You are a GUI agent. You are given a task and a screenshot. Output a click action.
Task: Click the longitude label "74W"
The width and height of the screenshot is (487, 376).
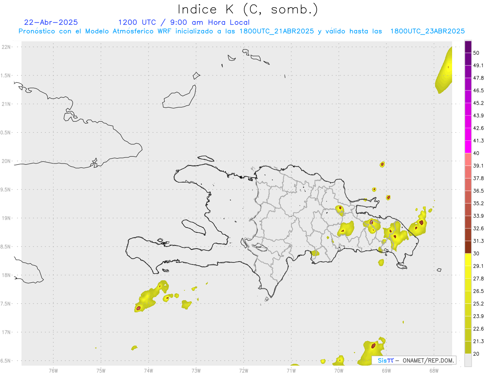coord(148,371)
